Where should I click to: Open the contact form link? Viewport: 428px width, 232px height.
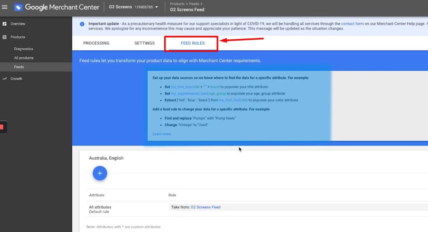pos(352,24)
